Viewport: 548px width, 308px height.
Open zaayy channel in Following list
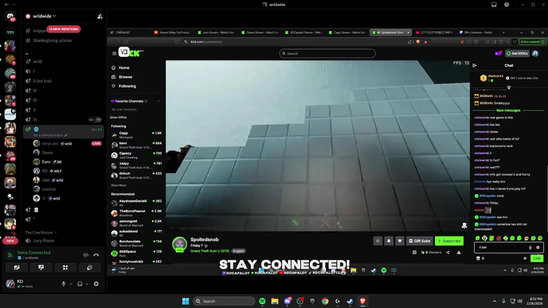tap(137, 165)
